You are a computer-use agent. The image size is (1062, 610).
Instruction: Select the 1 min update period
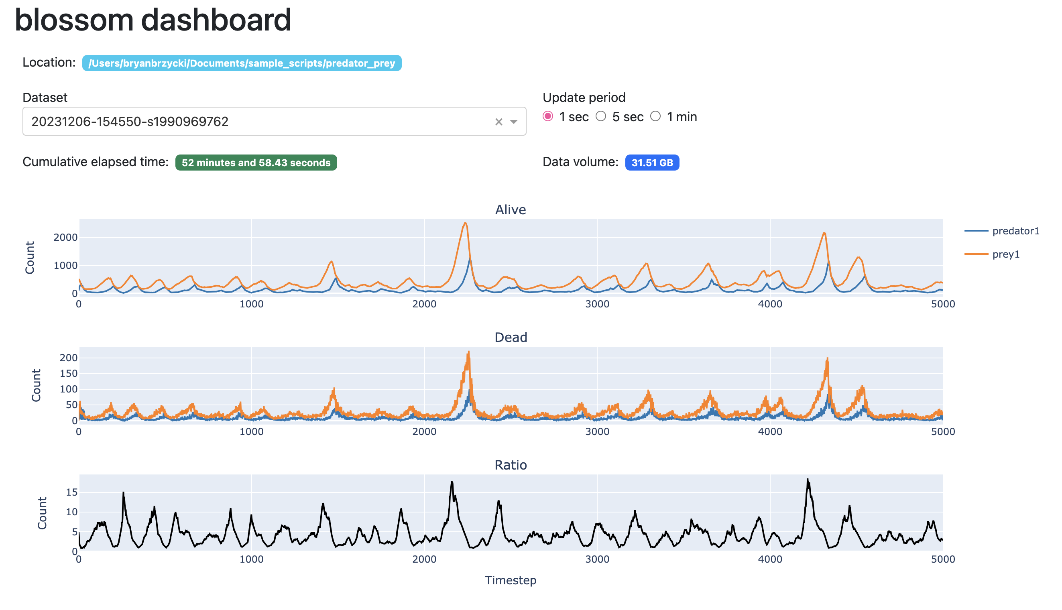[655, 116]
